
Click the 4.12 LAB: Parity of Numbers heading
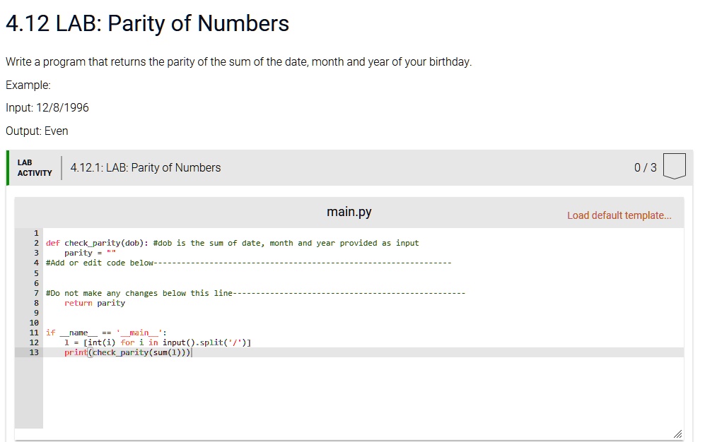point(147,24)
